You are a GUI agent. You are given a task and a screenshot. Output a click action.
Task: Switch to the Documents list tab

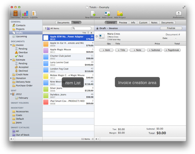63,23
